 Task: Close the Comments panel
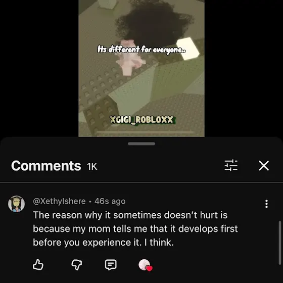point(264,166)
